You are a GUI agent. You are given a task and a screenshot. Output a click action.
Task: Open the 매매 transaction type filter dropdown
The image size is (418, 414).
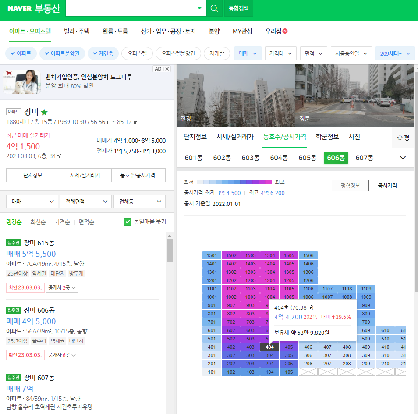[x=248, y=53]
